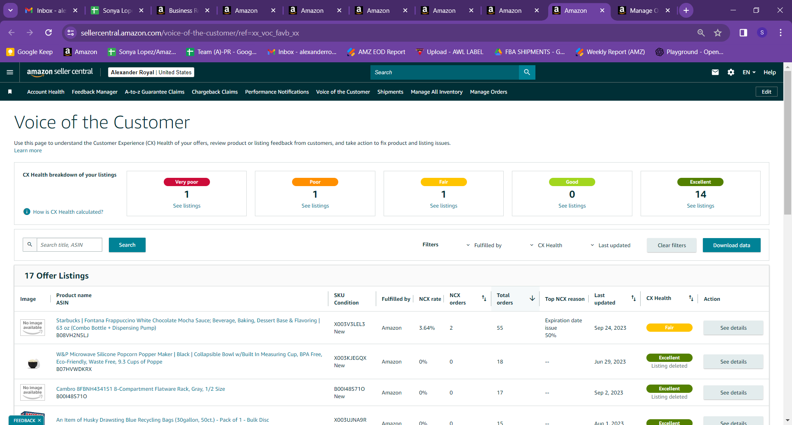The image size is (792, 425).
Task: Sort the table by Total orders
Action: click(x=532, y=298)
